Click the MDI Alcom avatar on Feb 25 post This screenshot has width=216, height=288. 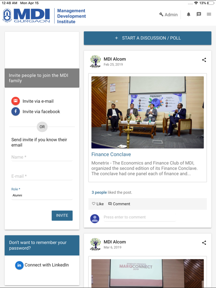click(x=96, y=61)
